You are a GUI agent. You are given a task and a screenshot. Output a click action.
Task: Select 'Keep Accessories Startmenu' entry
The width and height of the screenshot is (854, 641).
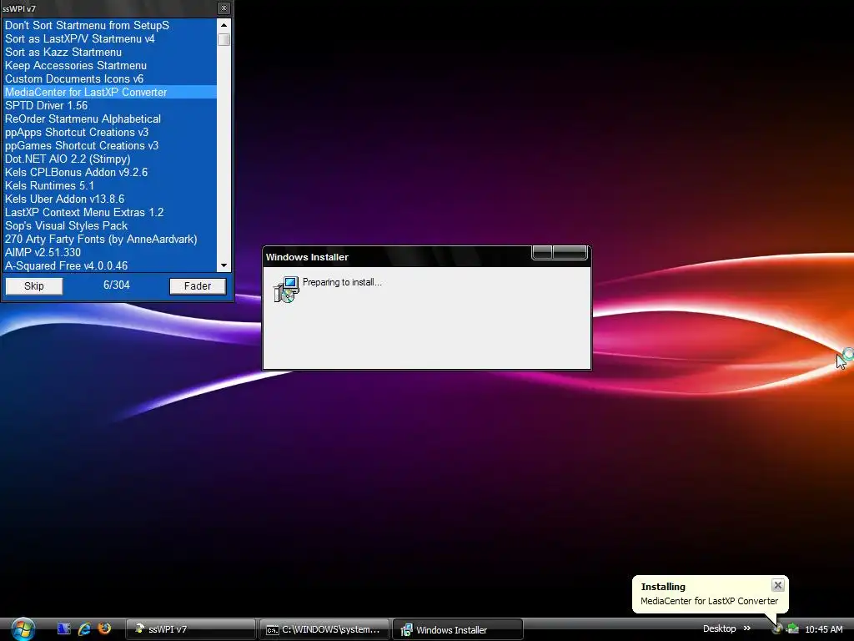click(110, 65)
